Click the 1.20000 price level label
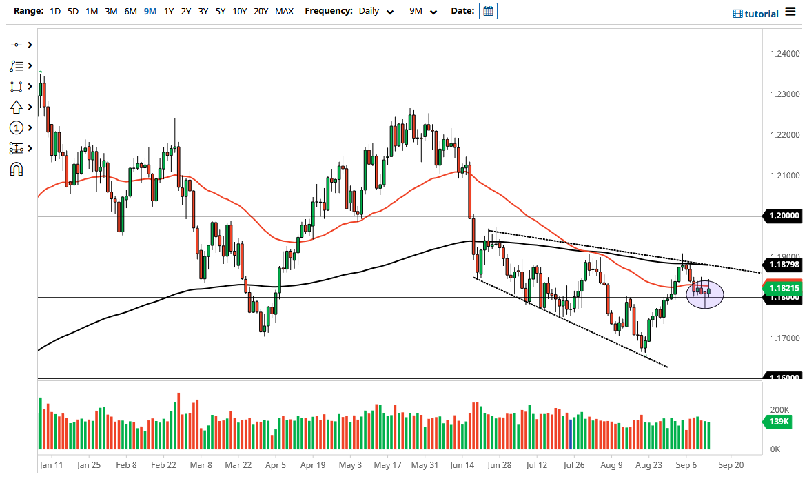 pyautogui.click(x=782, y=216)
